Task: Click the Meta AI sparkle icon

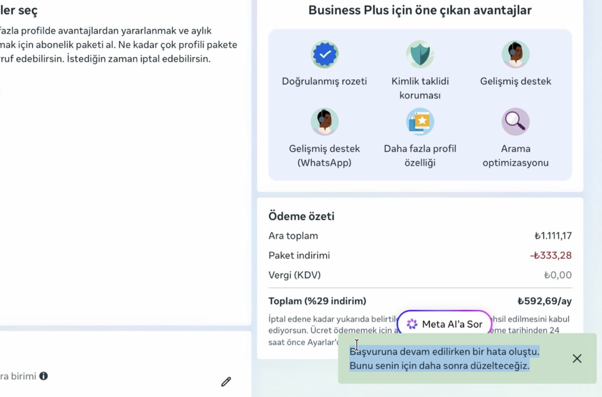Action: tap(412, 324)
